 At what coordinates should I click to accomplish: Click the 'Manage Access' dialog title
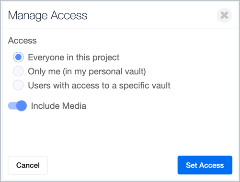pyautogui.click(x=47, y=15)
